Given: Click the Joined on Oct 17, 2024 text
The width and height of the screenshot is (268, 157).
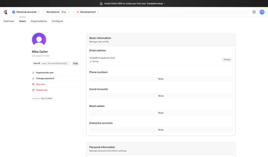Looking at the screenshot, I should (42, 99).
